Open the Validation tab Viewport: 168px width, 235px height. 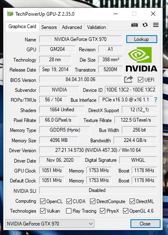click(97, 27)
